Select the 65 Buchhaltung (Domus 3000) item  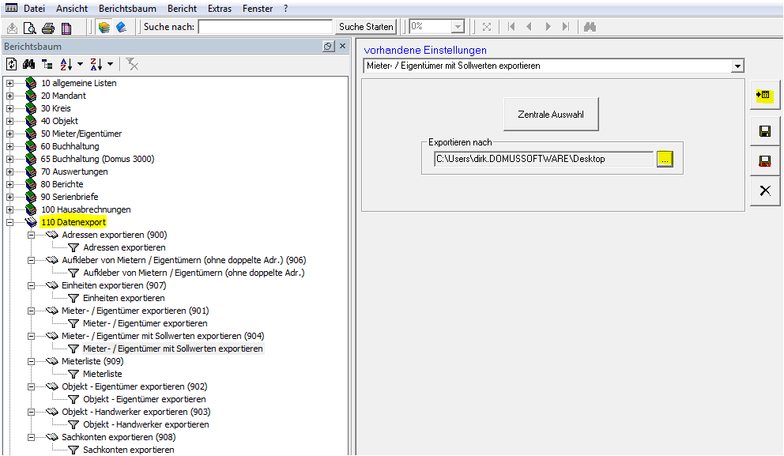[x=97, y=159]
